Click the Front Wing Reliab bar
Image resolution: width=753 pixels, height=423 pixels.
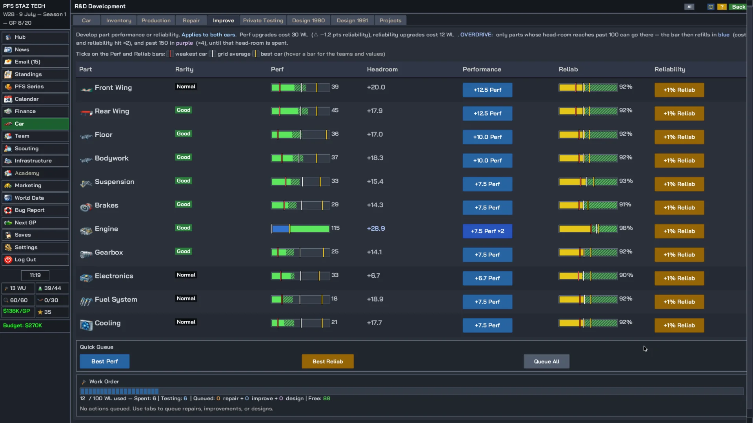coord(588,88)
